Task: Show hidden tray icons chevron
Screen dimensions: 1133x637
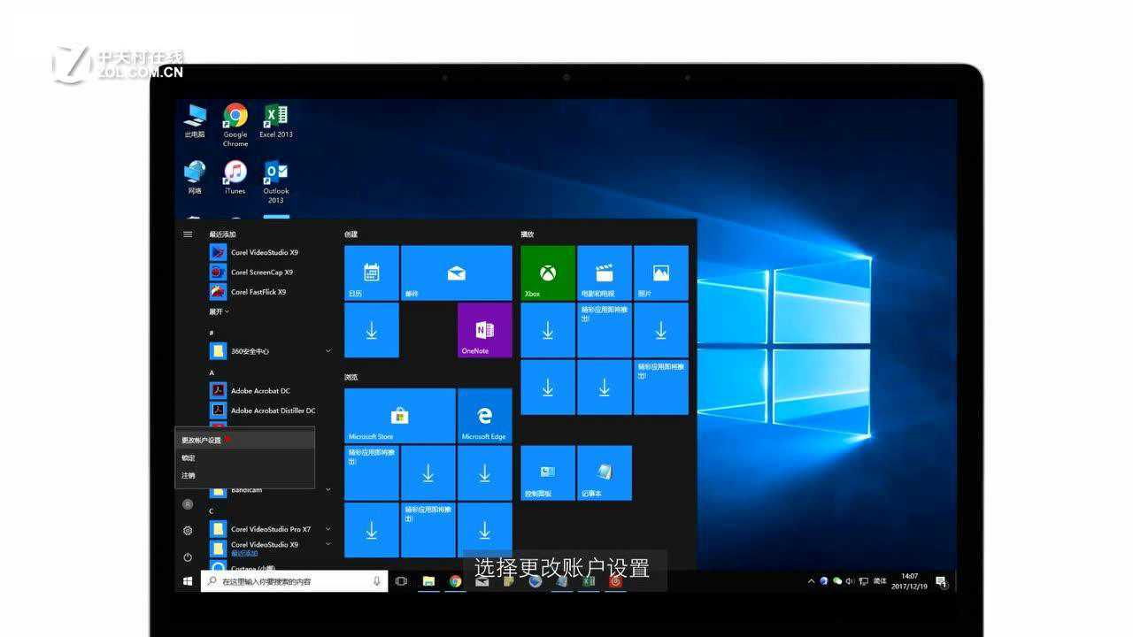Action: click(x=812, y=581)
